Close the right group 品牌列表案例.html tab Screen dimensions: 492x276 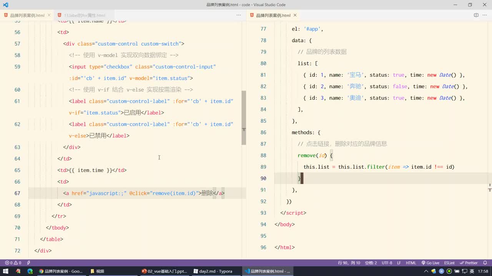click(295, 15)
